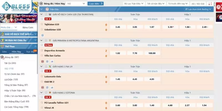
Task: Switch to the Sớm tab
Action: pos(4,52)
